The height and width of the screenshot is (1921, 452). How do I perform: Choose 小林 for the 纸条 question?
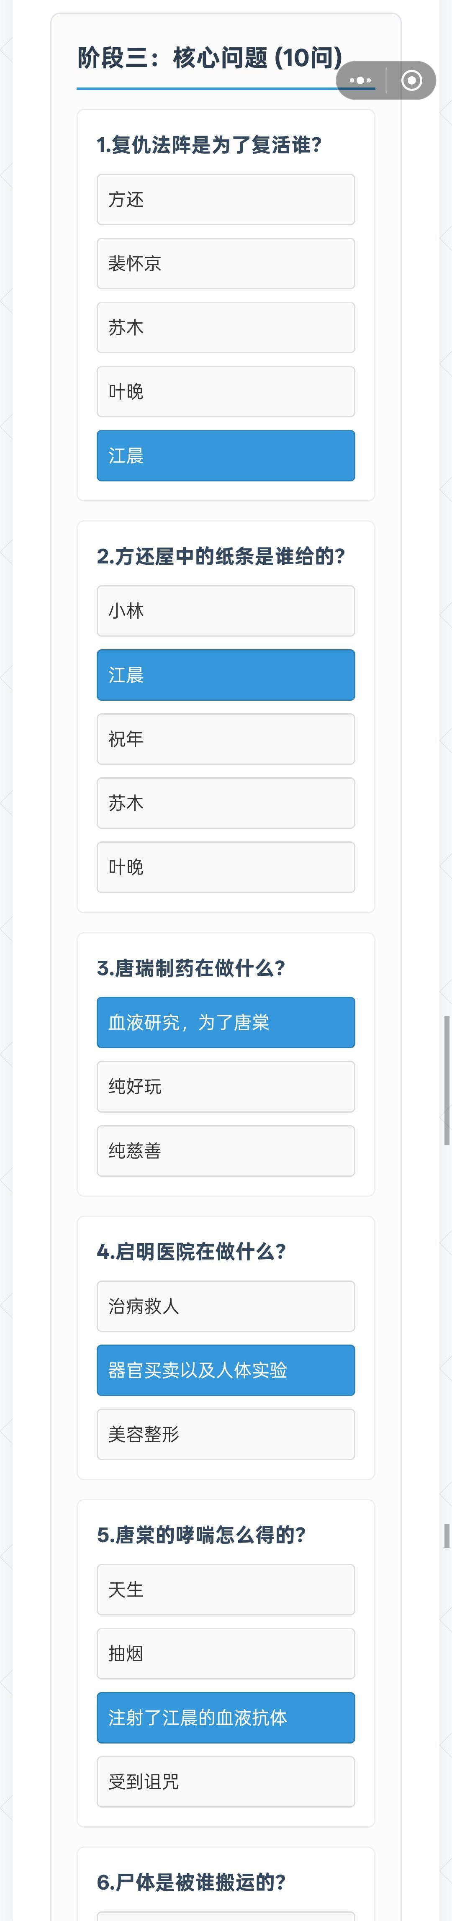(x=225, y=612)
